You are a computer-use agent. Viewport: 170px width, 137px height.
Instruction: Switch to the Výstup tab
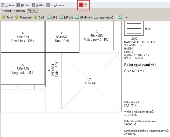click(32, 11)
